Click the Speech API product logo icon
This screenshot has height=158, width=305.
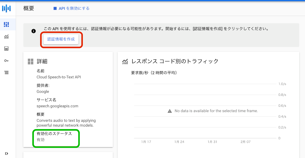pyautogui.click(x=6, y=9)
